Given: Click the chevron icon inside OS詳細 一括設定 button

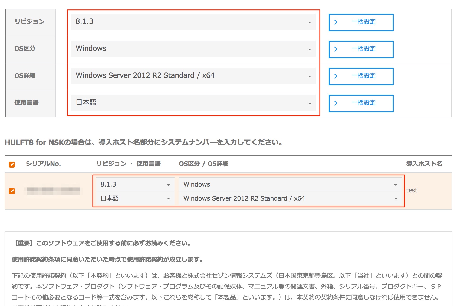Looking at the screenshot, I should tap(336, 76).
